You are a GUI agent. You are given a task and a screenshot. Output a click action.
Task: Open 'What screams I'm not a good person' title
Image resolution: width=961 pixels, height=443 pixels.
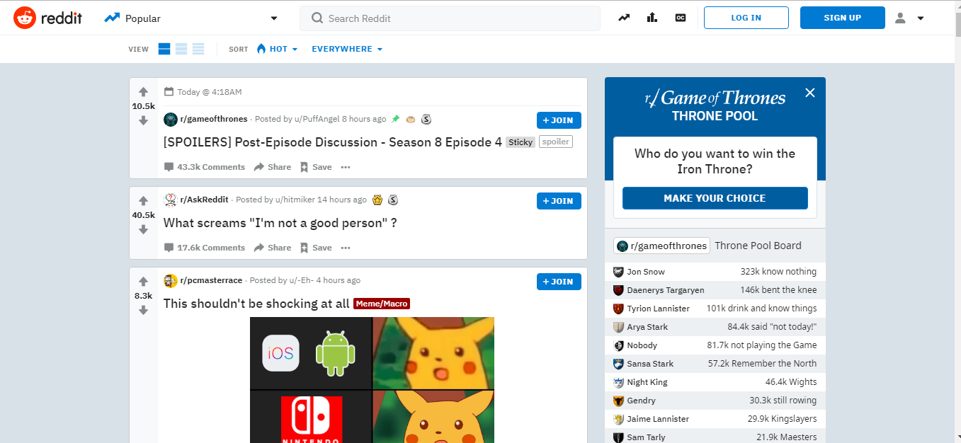coord(280,223)
